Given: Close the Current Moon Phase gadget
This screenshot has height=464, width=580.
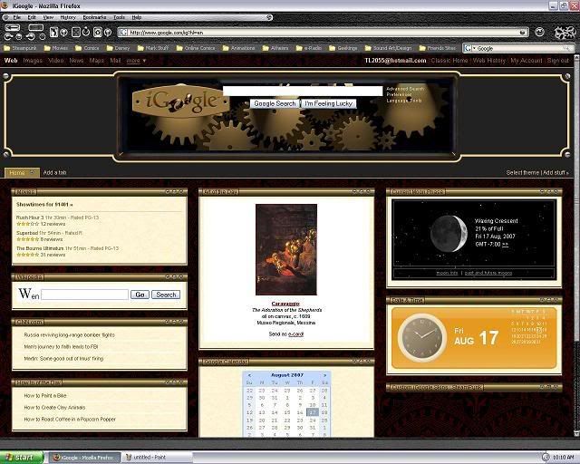Looking at the screenshot, I should tap(556, 191).
